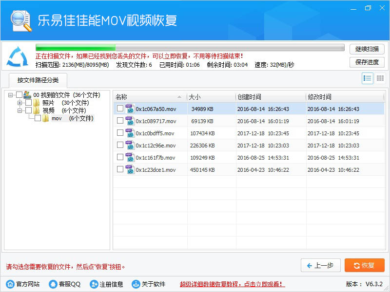Open the 超级详细数据恢复教程 link
This screenshot has width=390, height=292.
point(232,284)
